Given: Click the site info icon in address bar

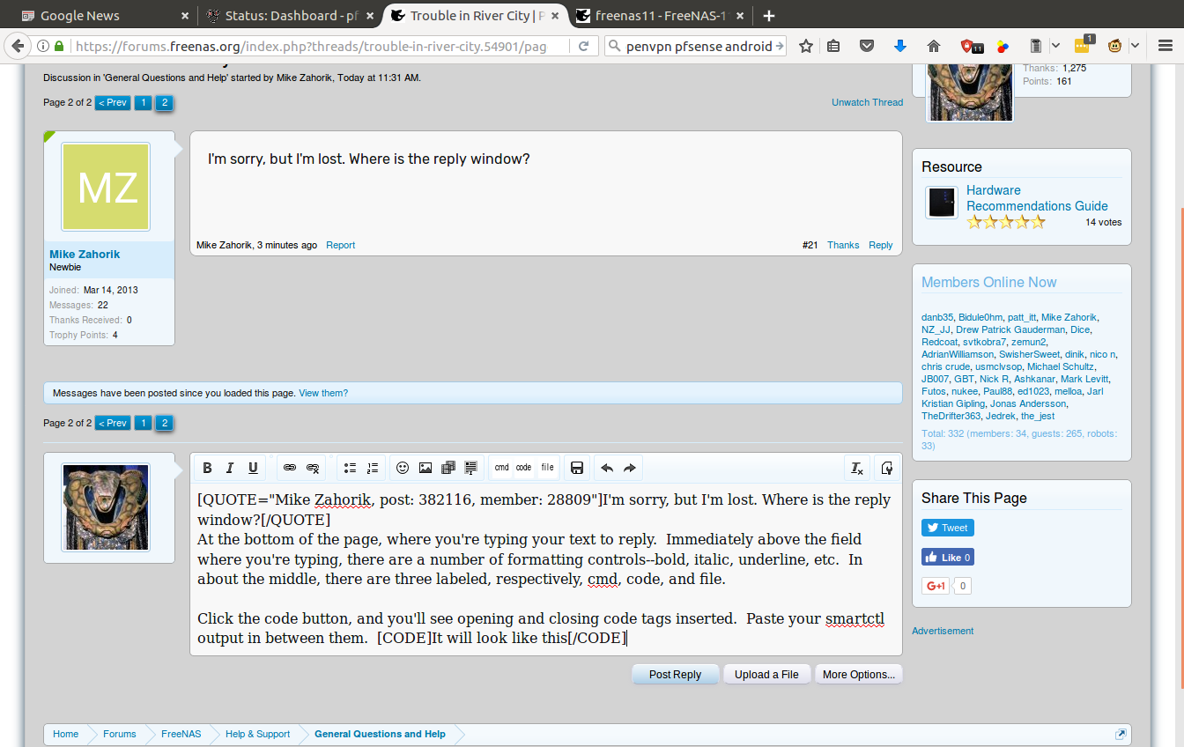Looking at the screenshot, I should (x=42, y=46).
